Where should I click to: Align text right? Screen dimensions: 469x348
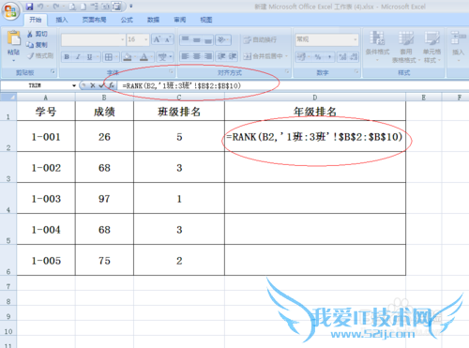208,56
